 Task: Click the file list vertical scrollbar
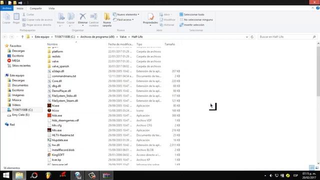[318, 71]
